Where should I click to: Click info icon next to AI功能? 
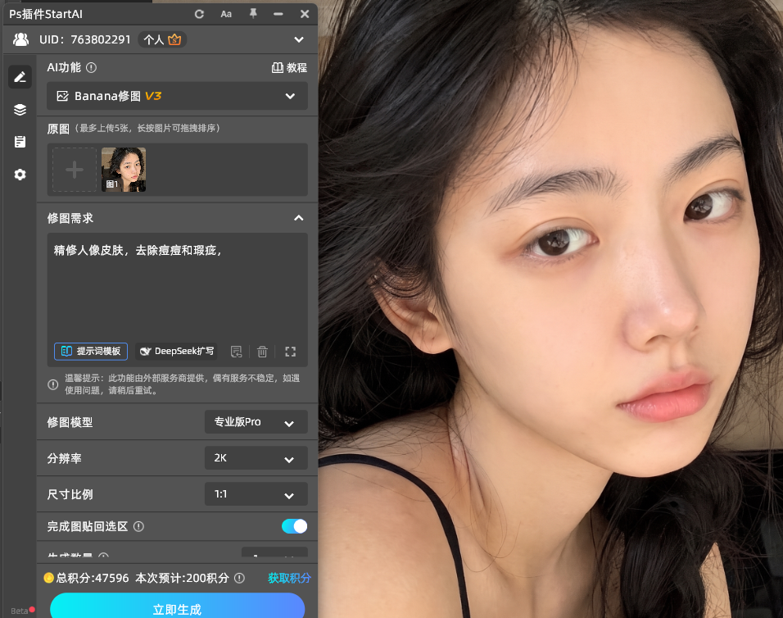[x=92, y=67]
